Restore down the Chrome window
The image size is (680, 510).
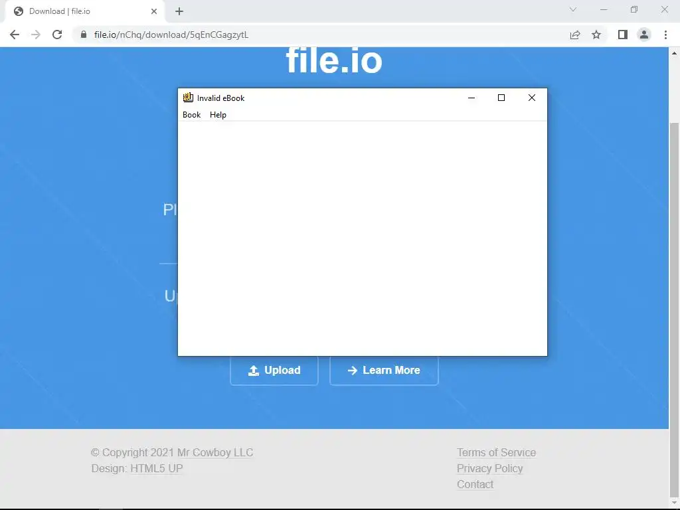(x=634, y=9)
